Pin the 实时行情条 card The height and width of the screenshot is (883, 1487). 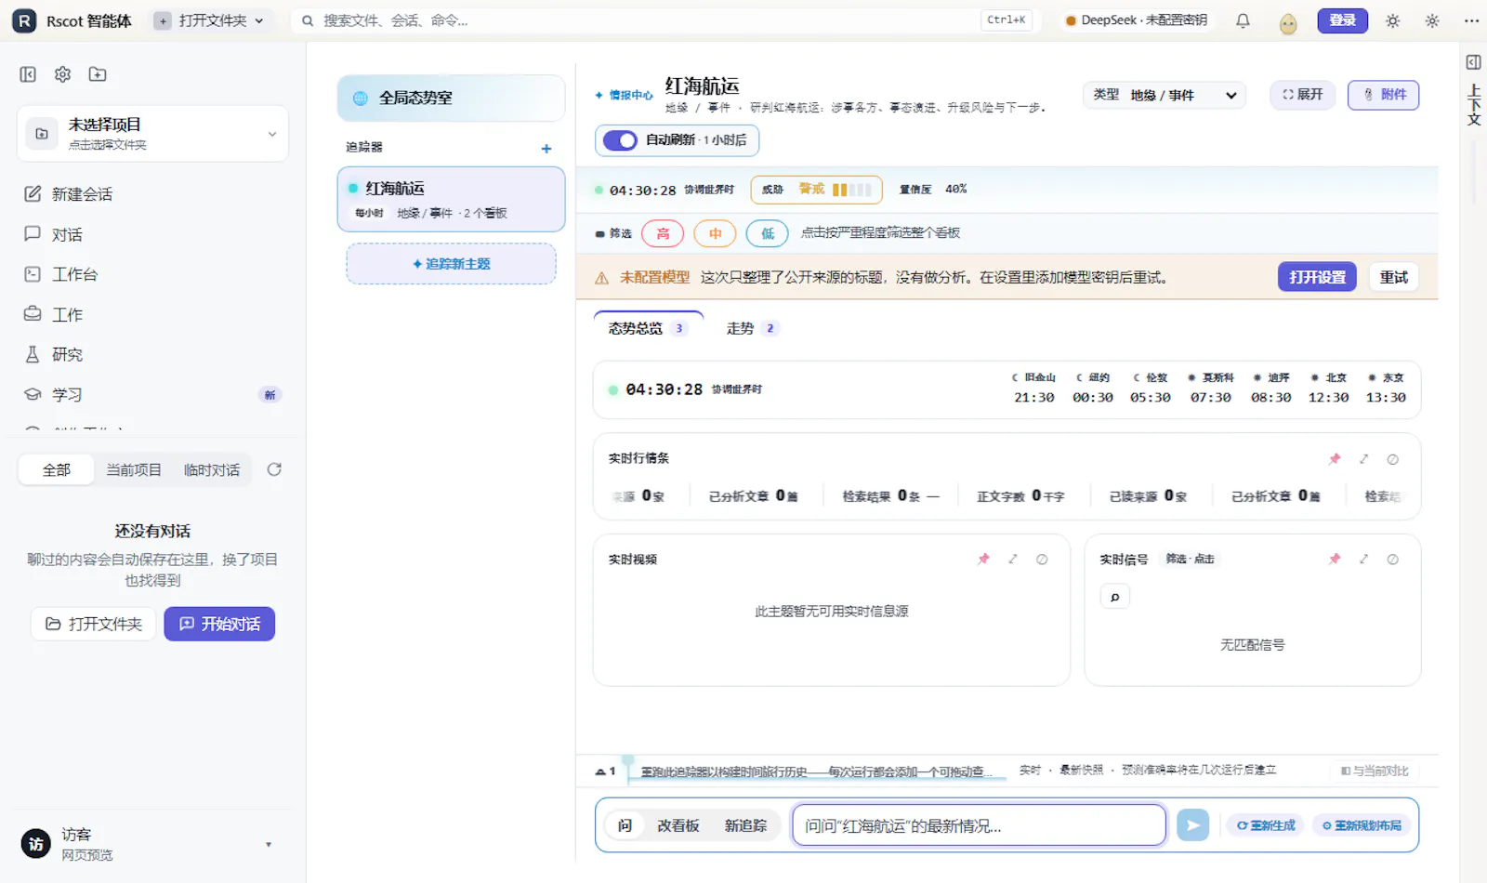coord(1335,459)
